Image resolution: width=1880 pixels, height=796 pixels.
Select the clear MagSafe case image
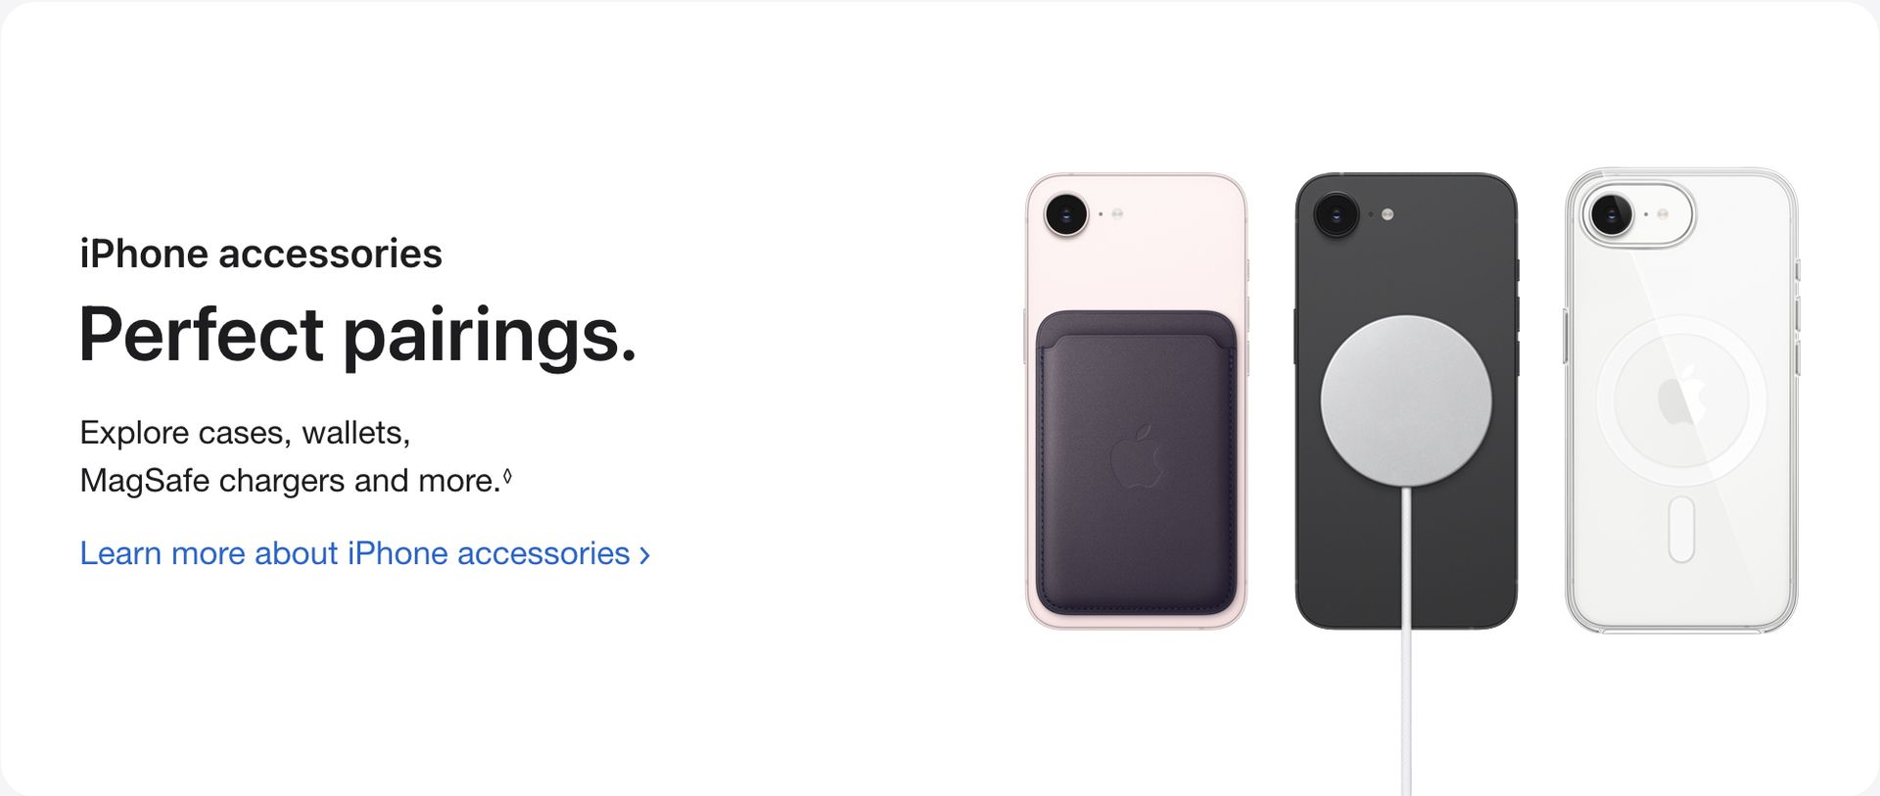pos(1681,400)
